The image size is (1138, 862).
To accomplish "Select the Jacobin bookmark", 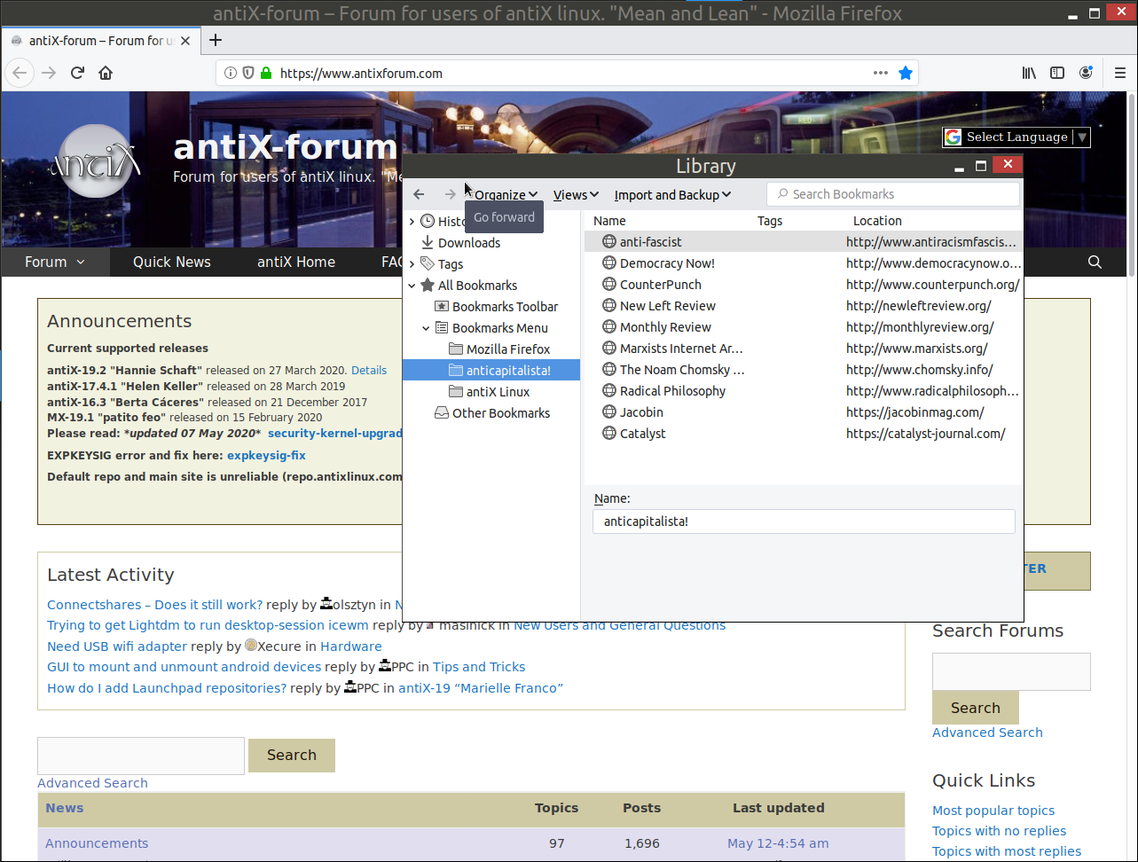I will (803, 412).
